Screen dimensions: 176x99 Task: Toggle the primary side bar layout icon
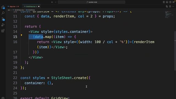point(164,2)
